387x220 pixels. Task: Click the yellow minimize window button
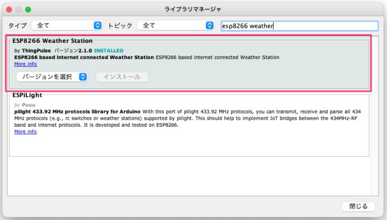pyautogui.click(x=18, y=9)
